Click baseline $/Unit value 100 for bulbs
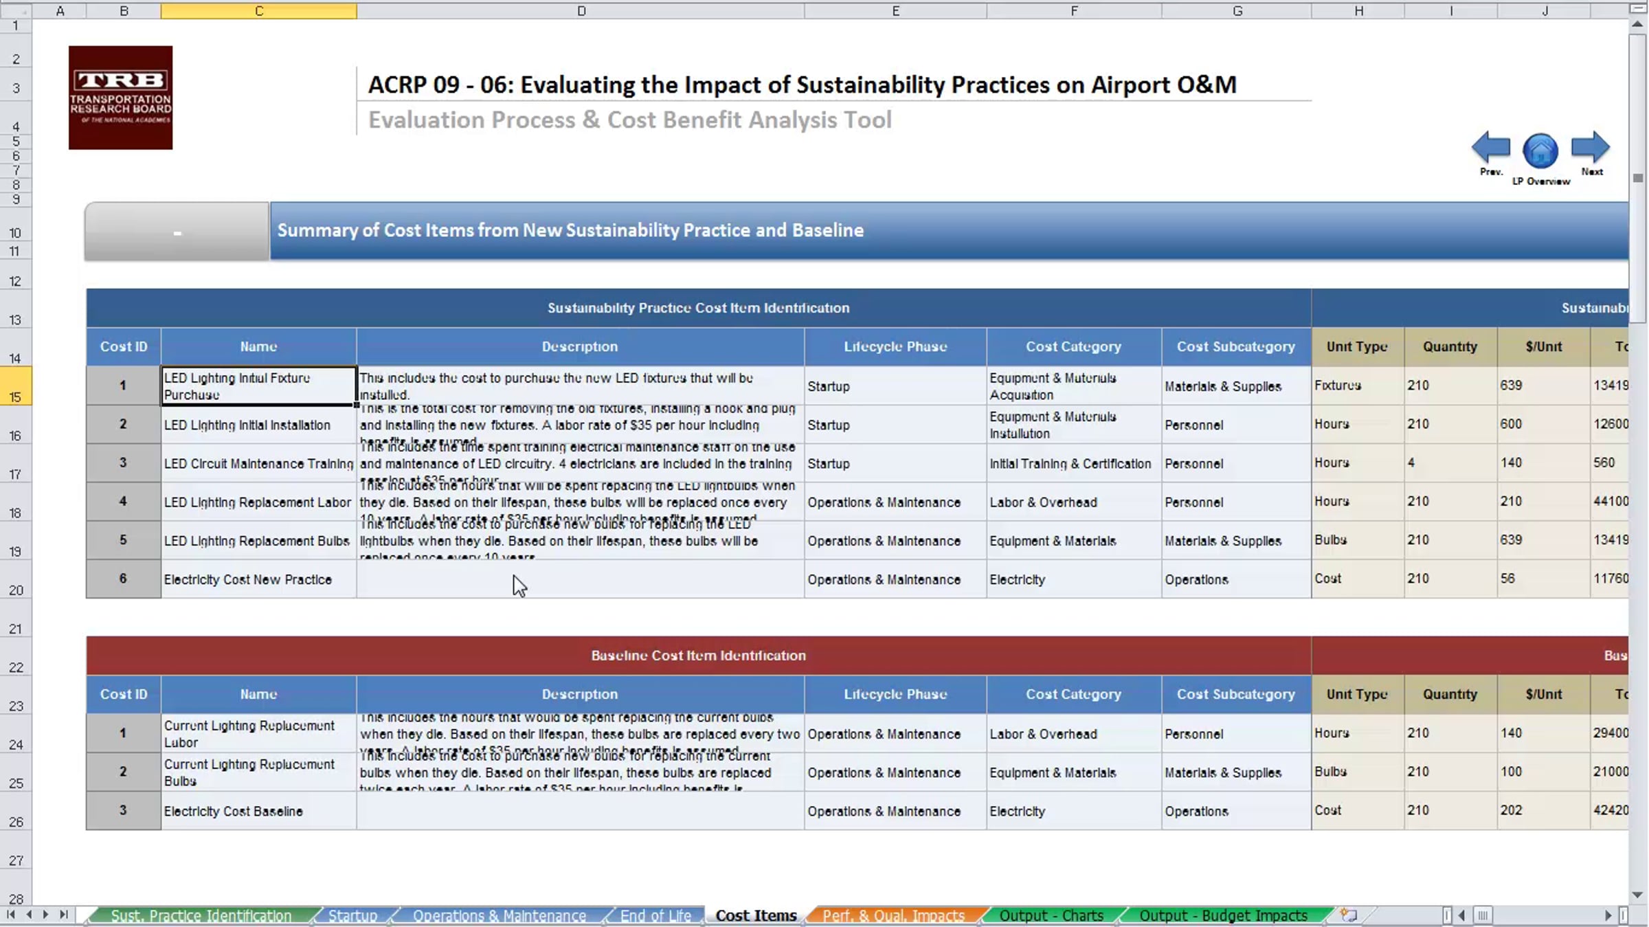This screenshot has height=927, width=1649. (x=1543, y=772)
